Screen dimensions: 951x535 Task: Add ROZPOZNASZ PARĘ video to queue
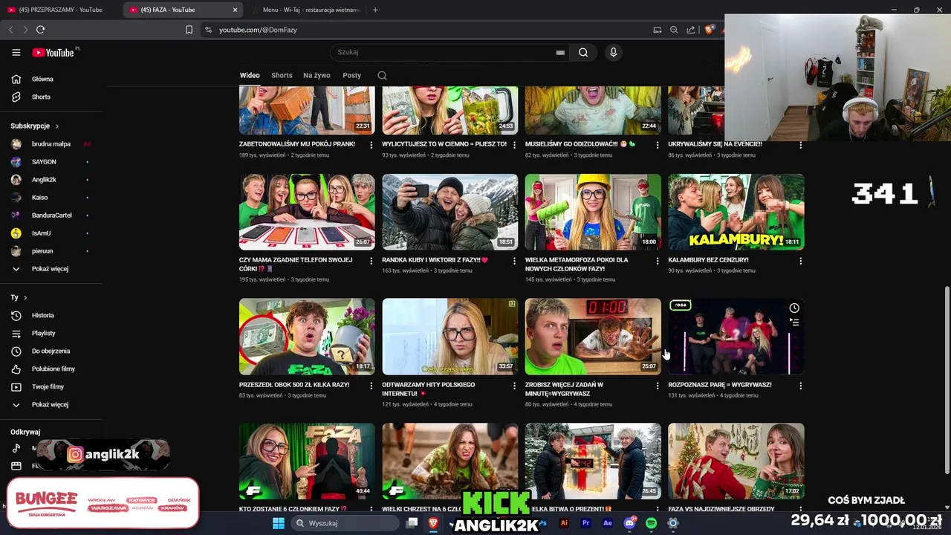click(x=794, y=322)
